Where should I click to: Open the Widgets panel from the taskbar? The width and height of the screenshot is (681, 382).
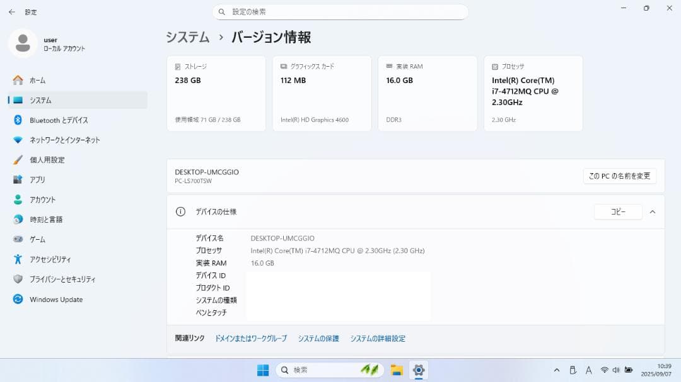click(370, 370)
